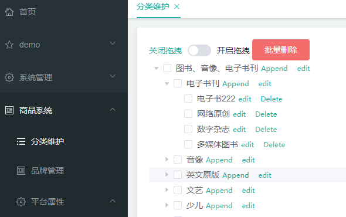Click the gear icon beside 平台属性

point(21,202)
